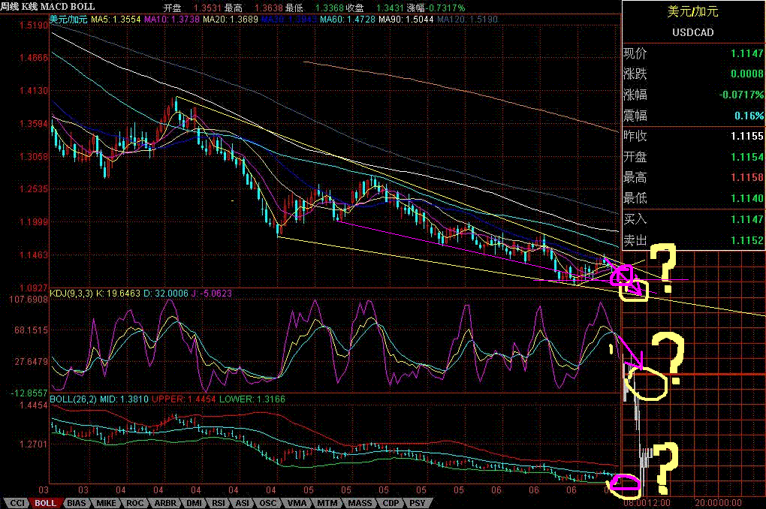Select the ROC indicator tab
Screen dimensions: 766x509
click(x=135, y=503)
